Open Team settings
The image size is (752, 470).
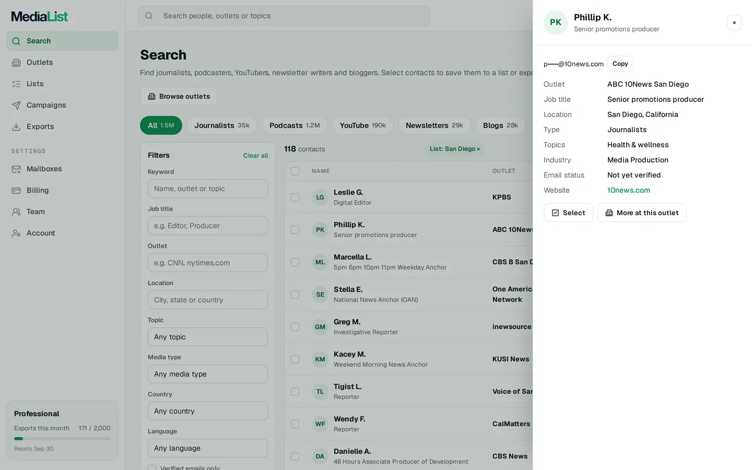[62, 211]
